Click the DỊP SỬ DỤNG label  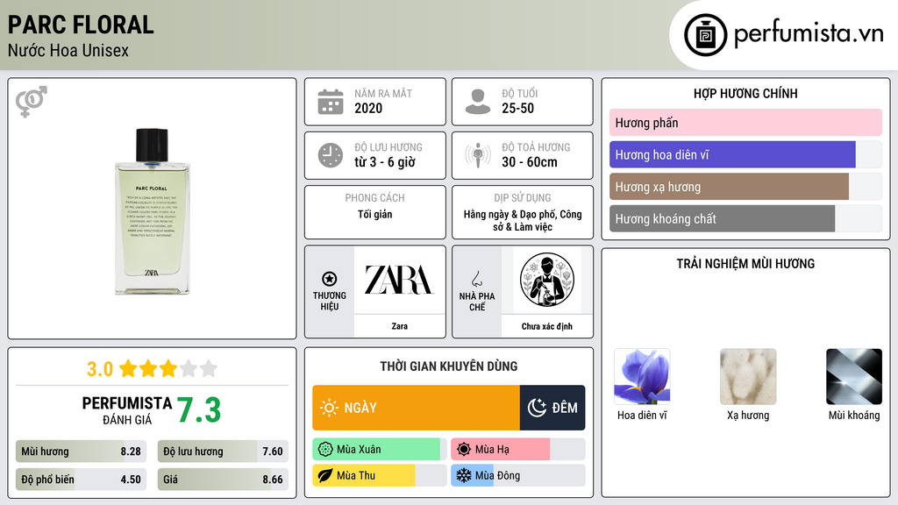tap(523, 197)
